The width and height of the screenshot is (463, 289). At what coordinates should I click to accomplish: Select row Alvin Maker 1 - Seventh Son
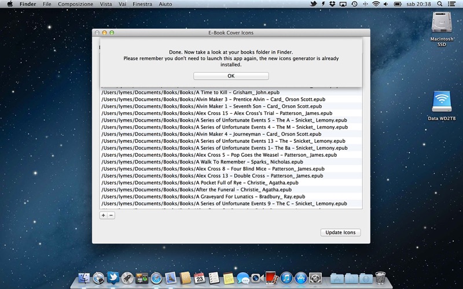(231, 106)
